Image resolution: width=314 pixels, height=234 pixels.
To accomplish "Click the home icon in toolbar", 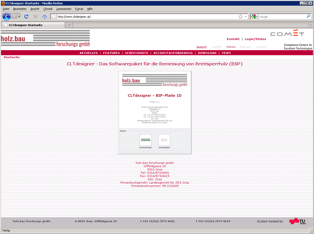I will 45,17.
